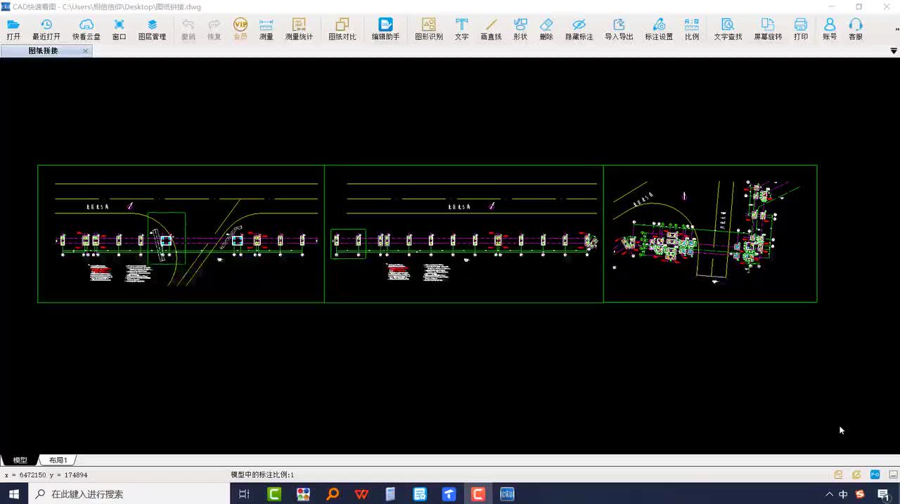Click the x y coordinate readout
This screenshot has width=900, height=504.
[x=46, y=475]
